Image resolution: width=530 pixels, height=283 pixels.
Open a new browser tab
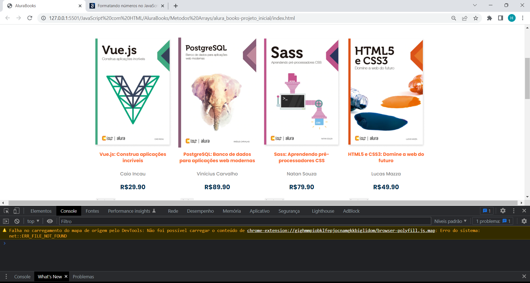point(176,6)
